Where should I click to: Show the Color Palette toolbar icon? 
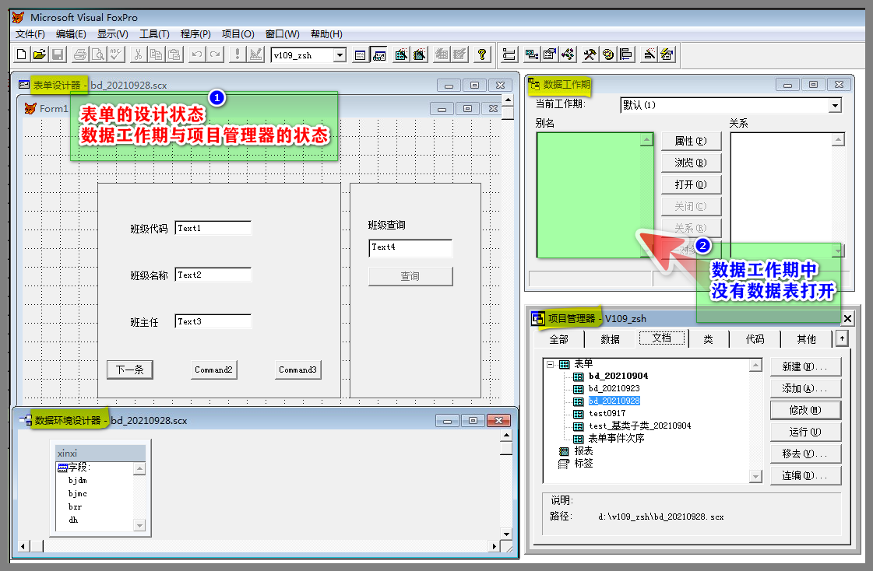608,54
